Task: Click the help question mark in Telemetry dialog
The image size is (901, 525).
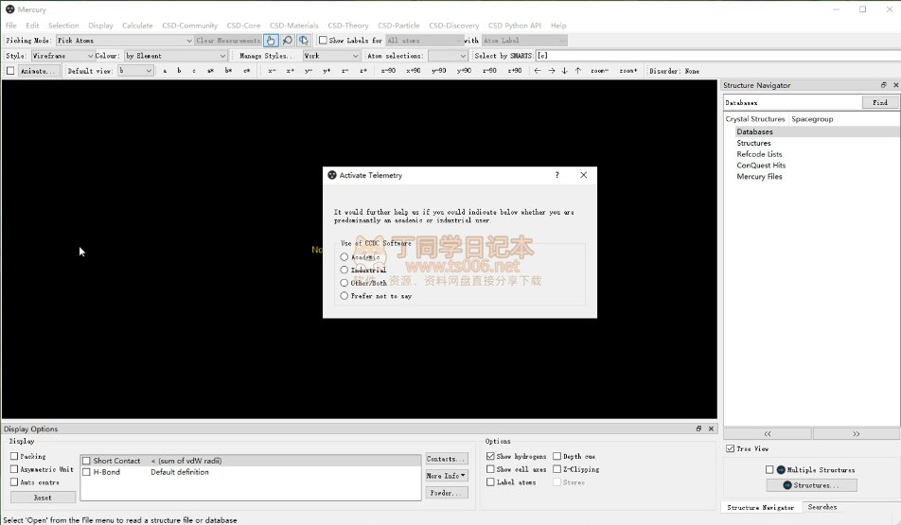Action: pyautogui.click(x=556, y=175)
